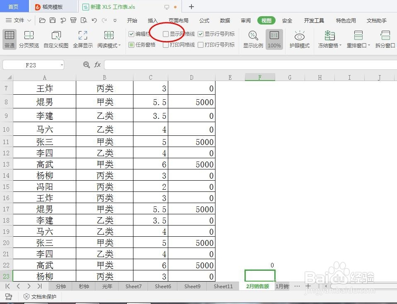
Task: Open the 文件 menu
Action: (18, 20)
